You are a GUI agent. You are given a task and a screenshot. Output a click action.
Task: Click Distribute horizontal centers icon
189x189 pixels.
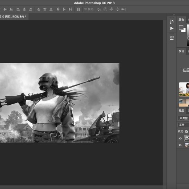[64, 9]
